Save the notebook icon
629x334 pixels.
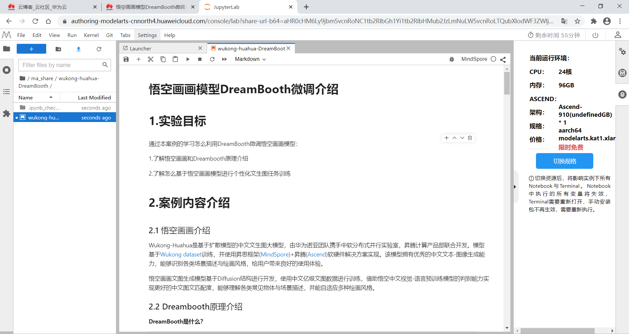click(x=126, y=59)
